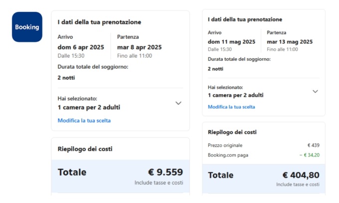Open 'Modifica la tua scelta' for April stay
The image size is (339, 203).
(84, 120)
